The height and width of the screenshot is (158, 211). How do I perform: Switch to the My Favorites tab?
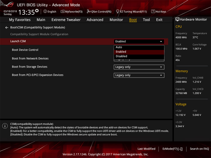[x=20, y=20]
